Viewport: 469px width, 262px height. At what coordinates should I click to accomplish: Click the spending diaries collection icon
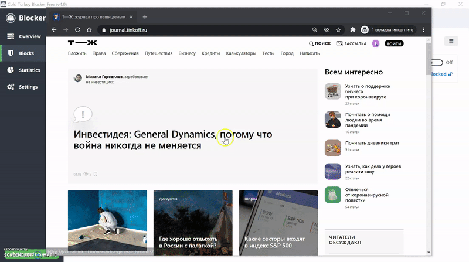click(x=333, y=148)
